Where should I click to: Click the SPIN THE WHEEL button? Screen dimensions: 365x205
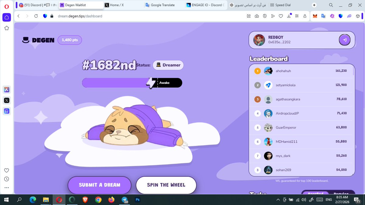pos(166,185)
